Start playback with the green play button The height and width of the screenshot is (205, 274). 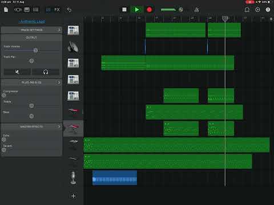point(136,10)
